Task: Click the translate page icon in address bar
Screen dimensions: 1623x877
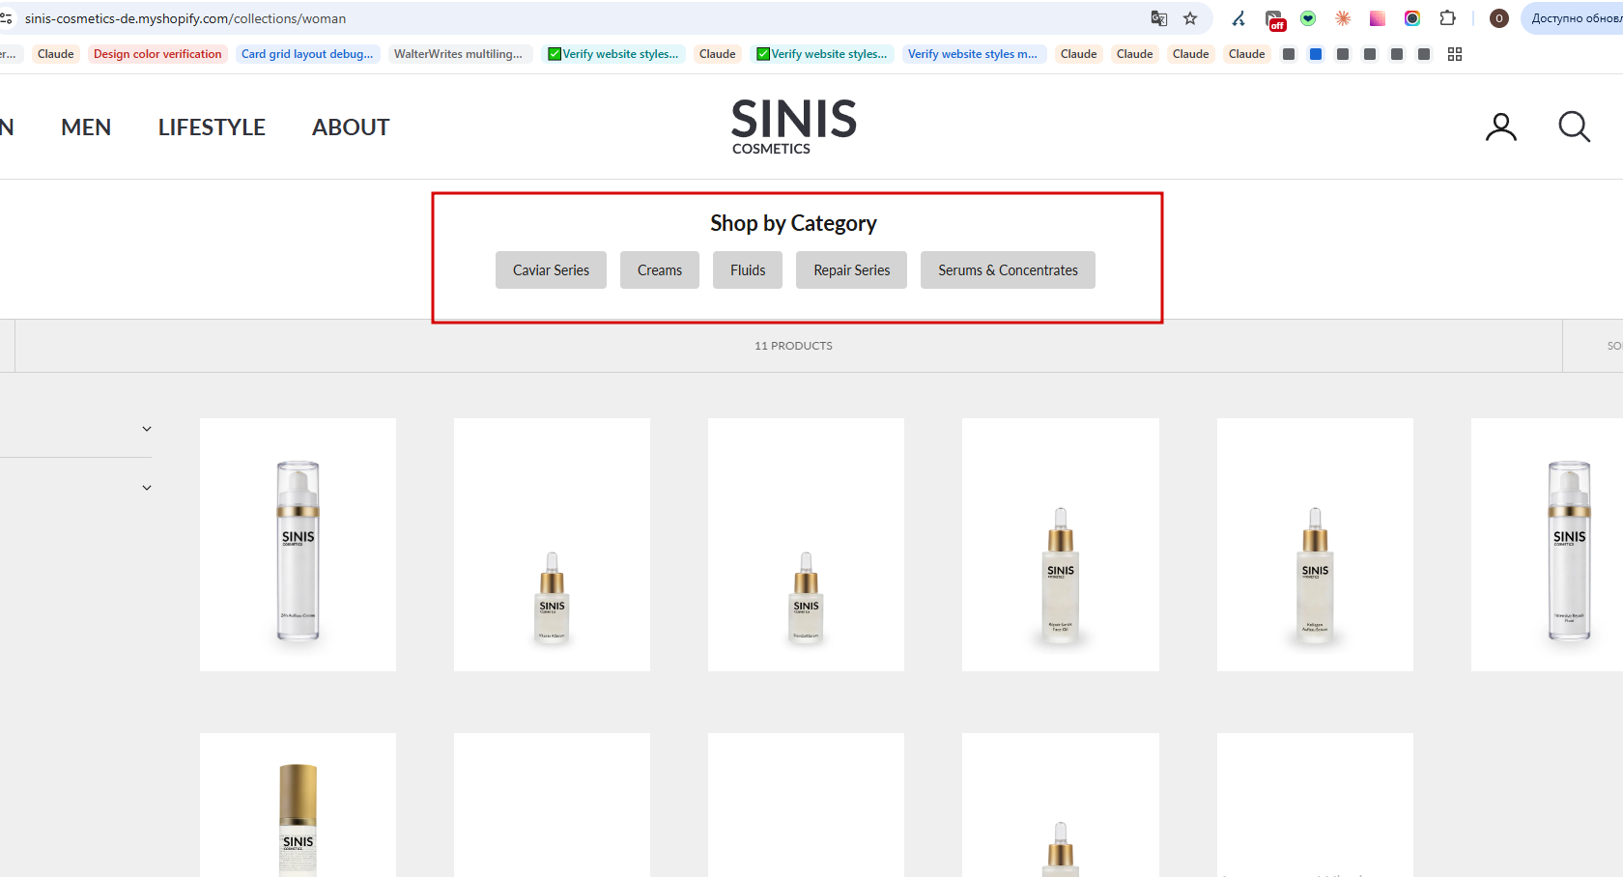Action: point(1159,18)
